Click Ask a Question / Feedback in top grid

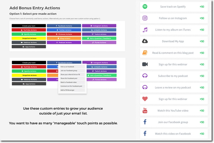[99, 38]
